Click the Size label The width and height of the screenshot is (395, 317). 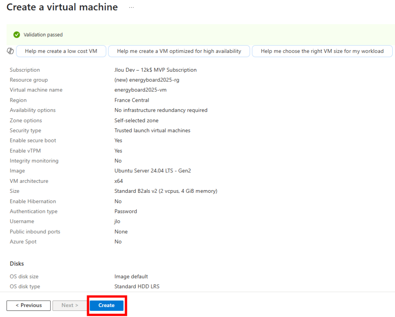[x=15, y=191]
